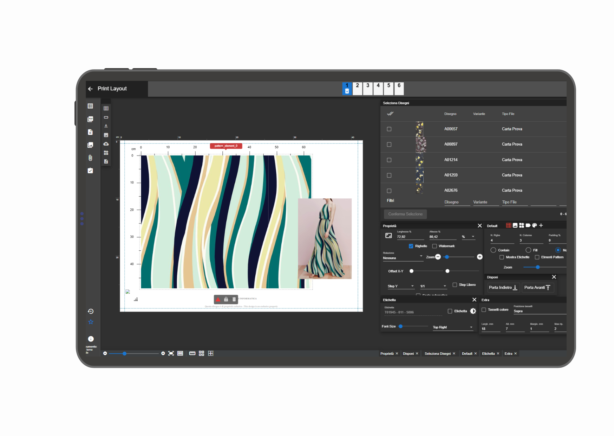
Task: Select the Contain radio button
Action: pos(493,250)
